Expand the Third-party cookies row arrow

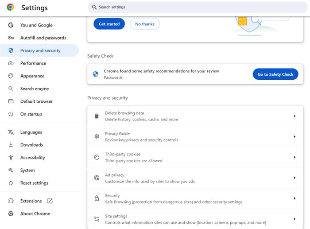[294, 157]
